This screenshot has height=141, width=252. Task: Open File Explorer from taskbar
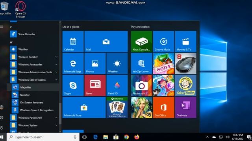(x=106, y=137)
